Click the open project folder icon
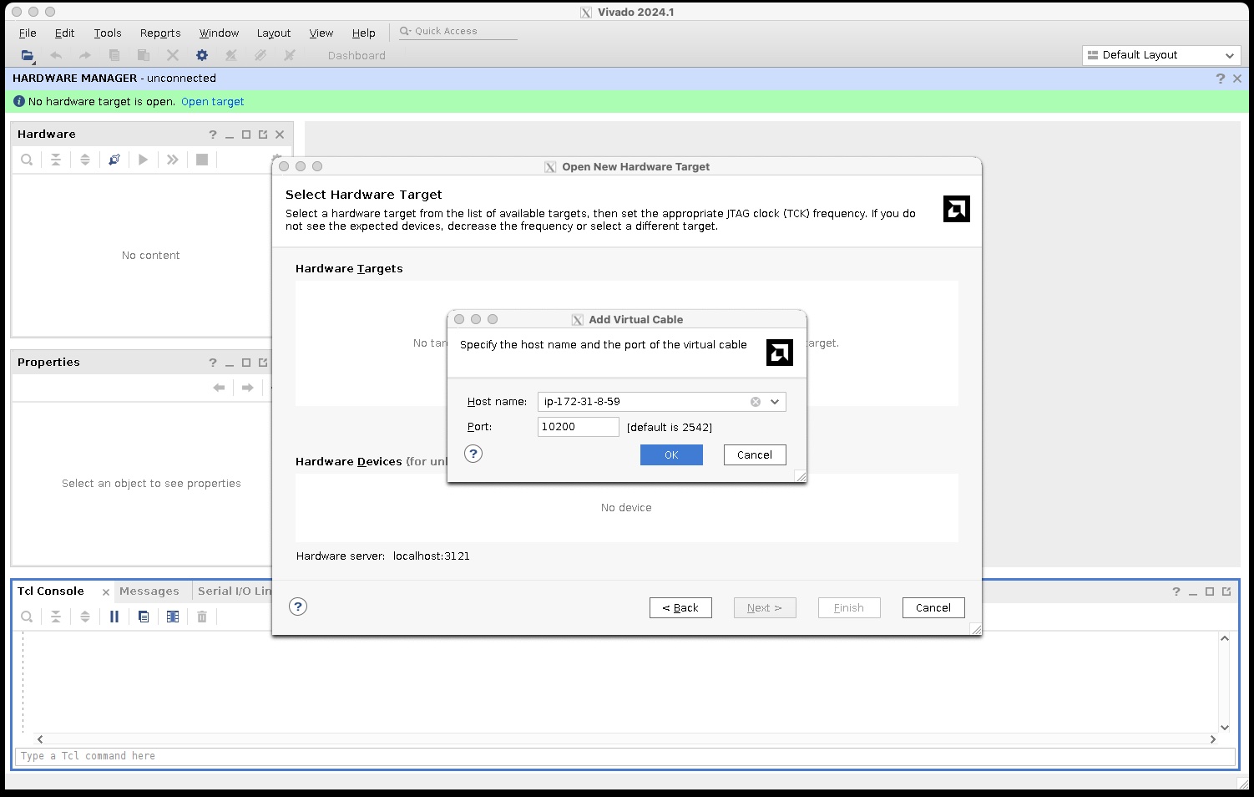This screenshot has width=1254, height=797. click(27, 55)
